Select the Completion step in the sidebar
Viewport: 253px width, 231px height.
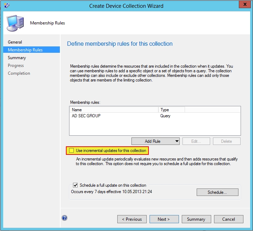coord(19,73)
